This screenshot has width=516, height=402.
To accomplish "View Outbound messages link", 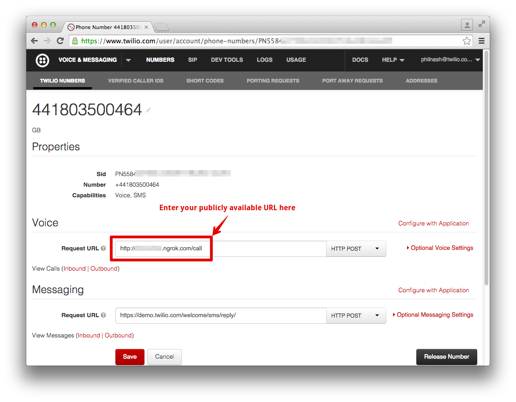I will [118, 335].
